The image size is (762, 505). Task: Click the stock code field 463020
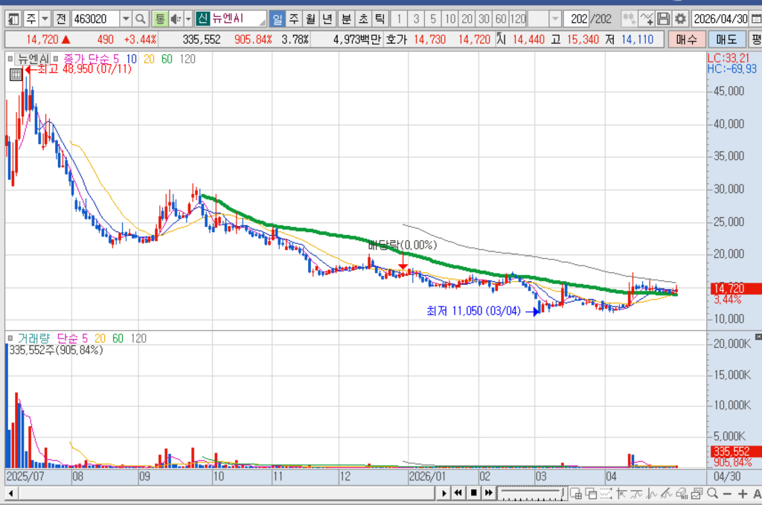pyautogui.click(x=95, y=19)
